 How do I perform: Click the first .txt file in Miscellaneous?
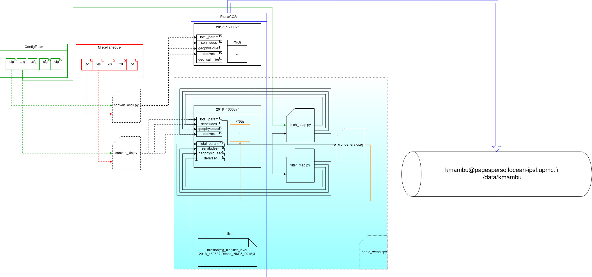pos(87,64)
